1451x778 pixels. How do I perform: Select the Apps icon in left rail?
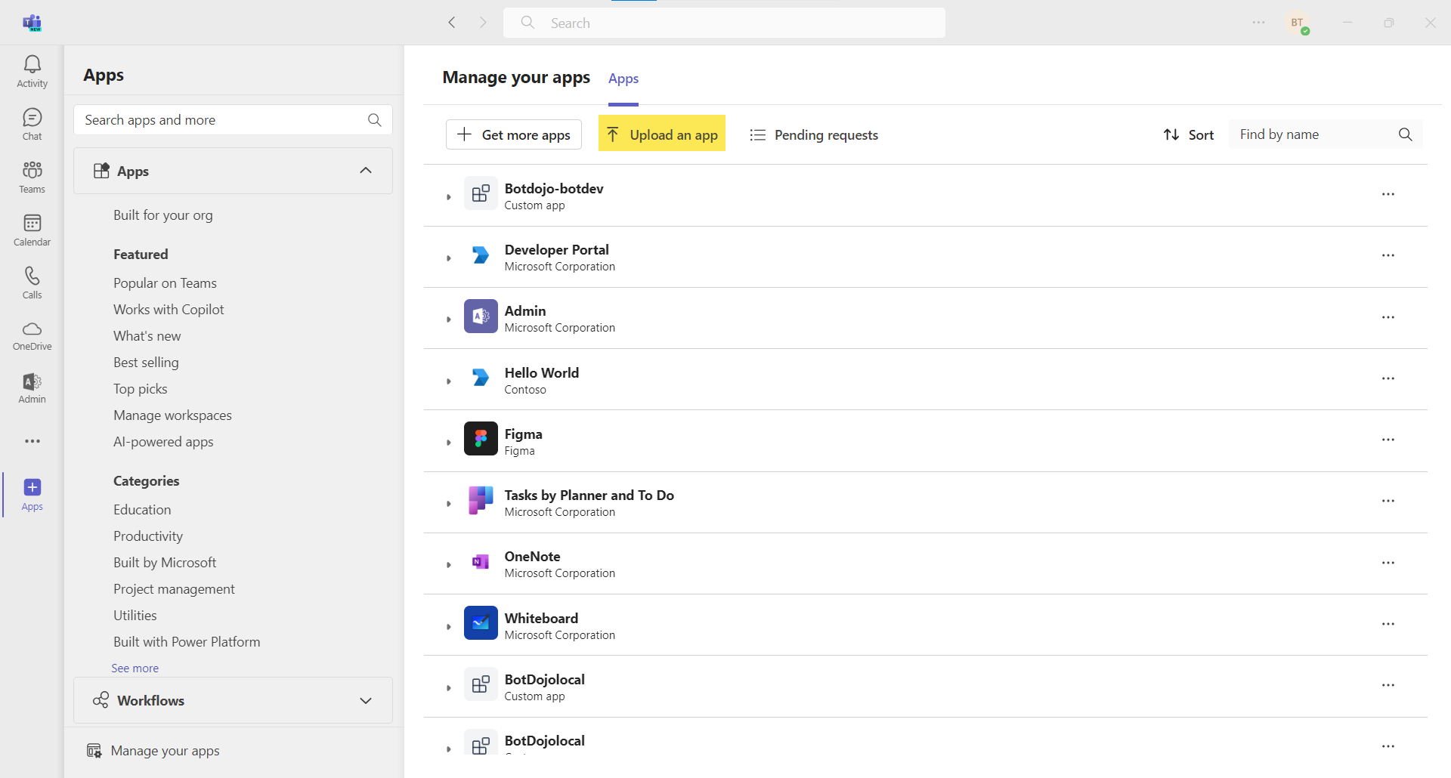click(x=32, y=495)
